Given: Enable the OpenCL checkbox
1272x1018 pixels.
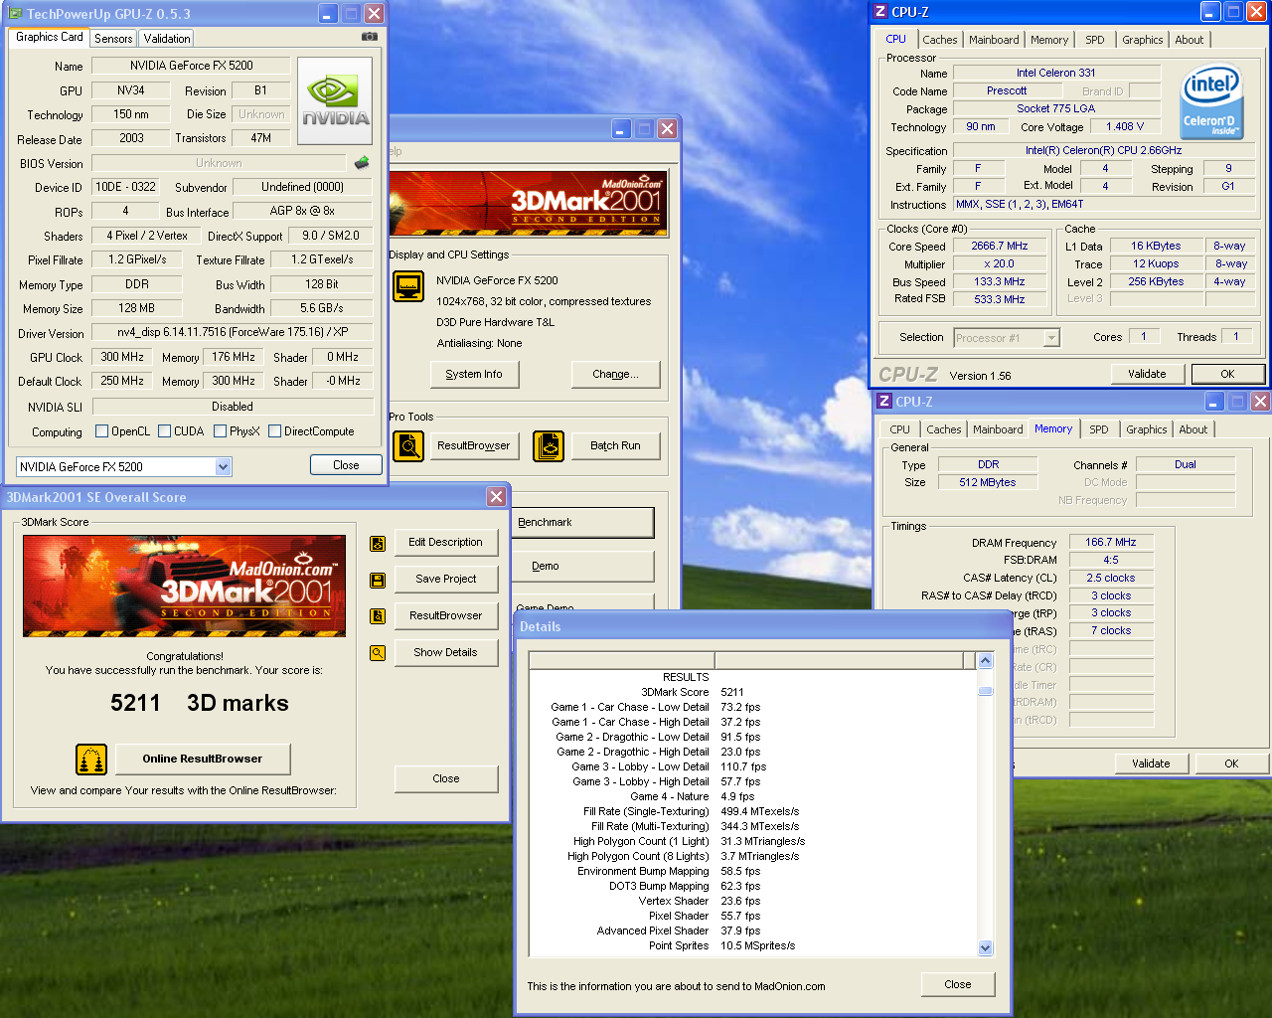Looking at the screenshot, I should tap(101, 431).
